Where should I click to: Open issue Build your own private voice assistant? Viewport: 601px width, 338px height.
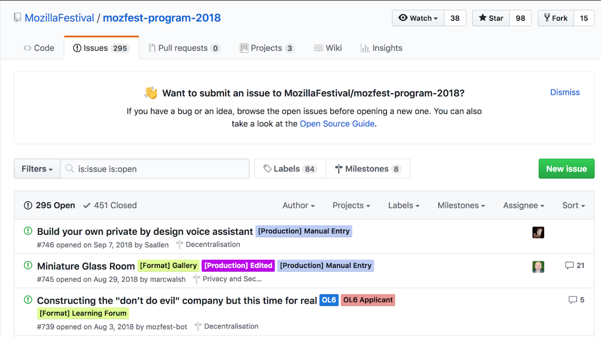coord(145,232)
